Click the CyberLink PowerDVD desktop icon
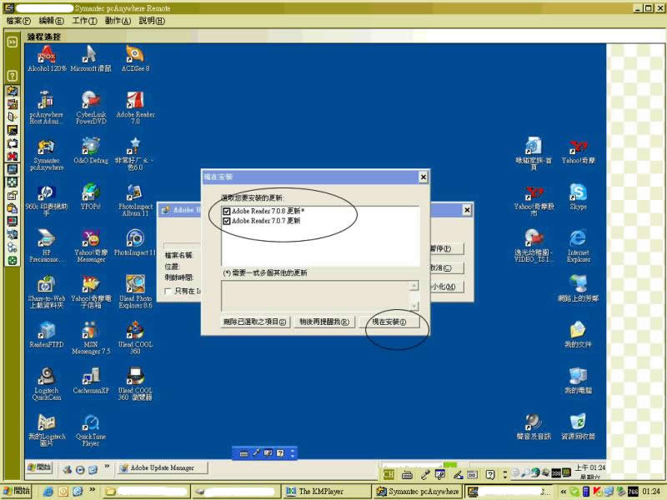The height and width of the screenshot is (500, 667). [91, 107]
